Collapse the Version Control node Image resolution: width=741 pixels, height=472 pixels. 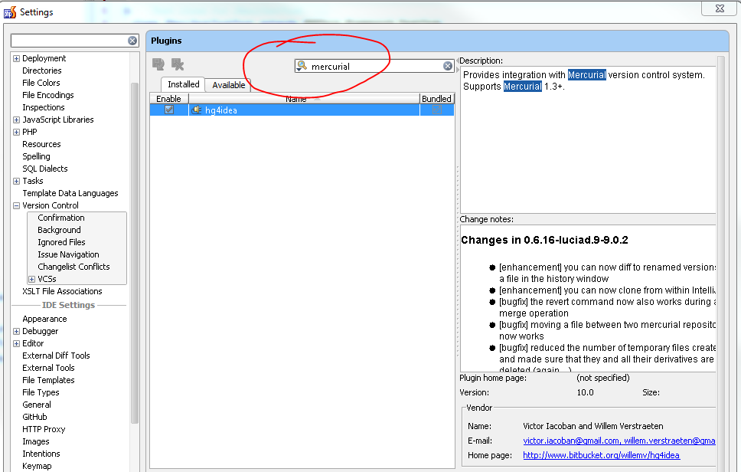pyautogui.click(x=17, y=205)
